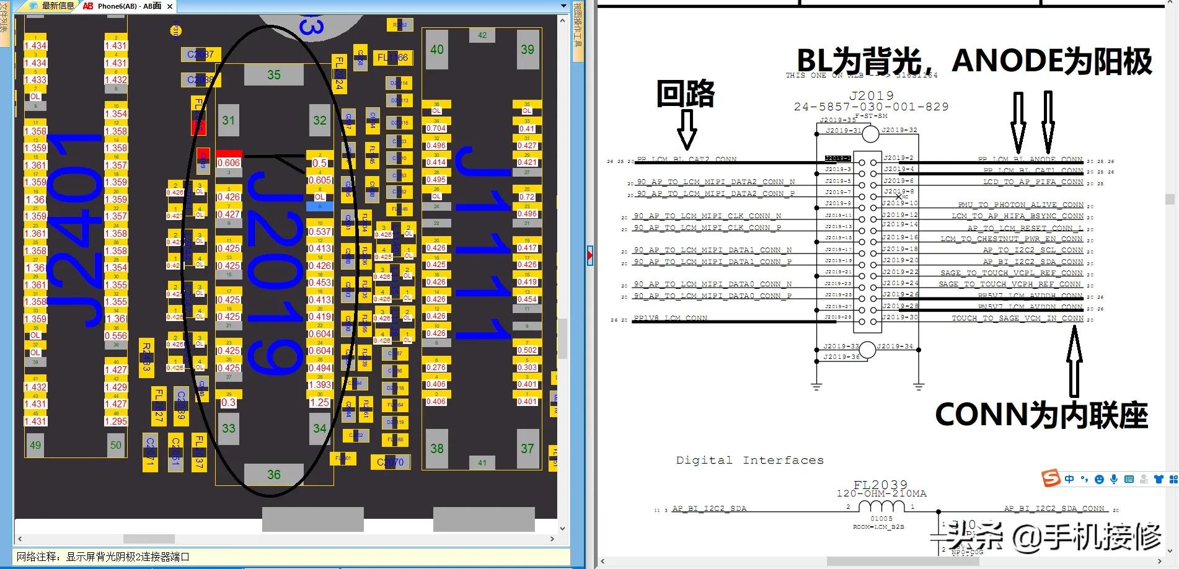Change Sogou input skin via the shirt icon

[x=1159, y=479]
